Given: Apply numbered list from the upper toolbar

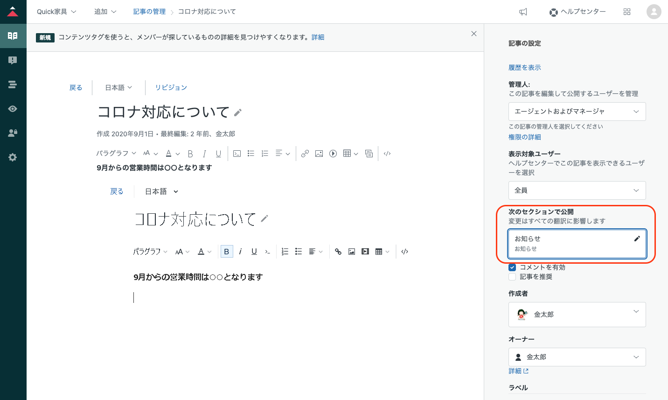Looking at the screenshot, I should coord(265,154).
